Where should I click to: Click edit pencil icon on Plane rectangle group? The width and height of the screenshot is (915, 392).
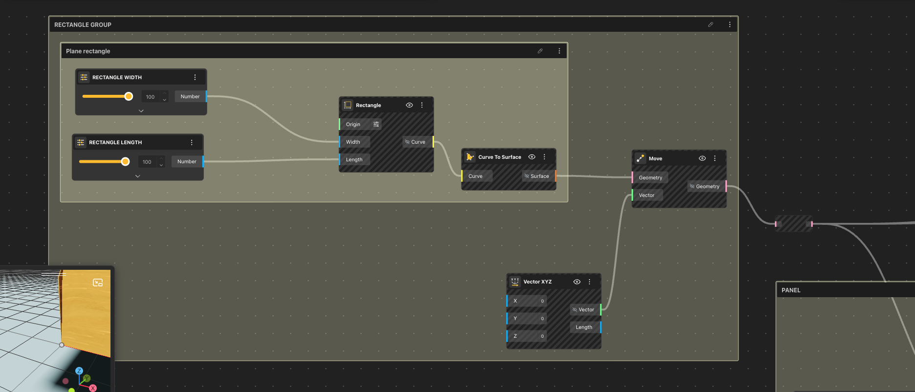[x=540, y=51]
